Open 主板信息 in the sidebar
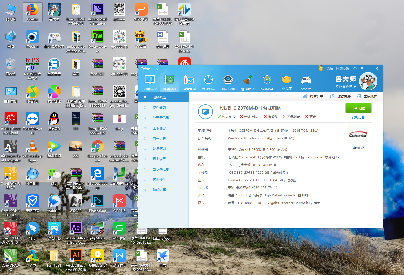 click(x=163, y=128)
